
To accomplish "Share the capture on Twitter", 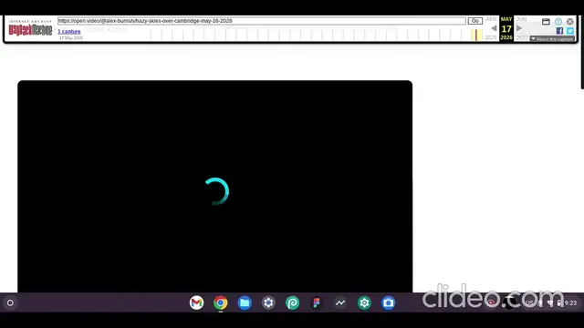I will point(570,31).
